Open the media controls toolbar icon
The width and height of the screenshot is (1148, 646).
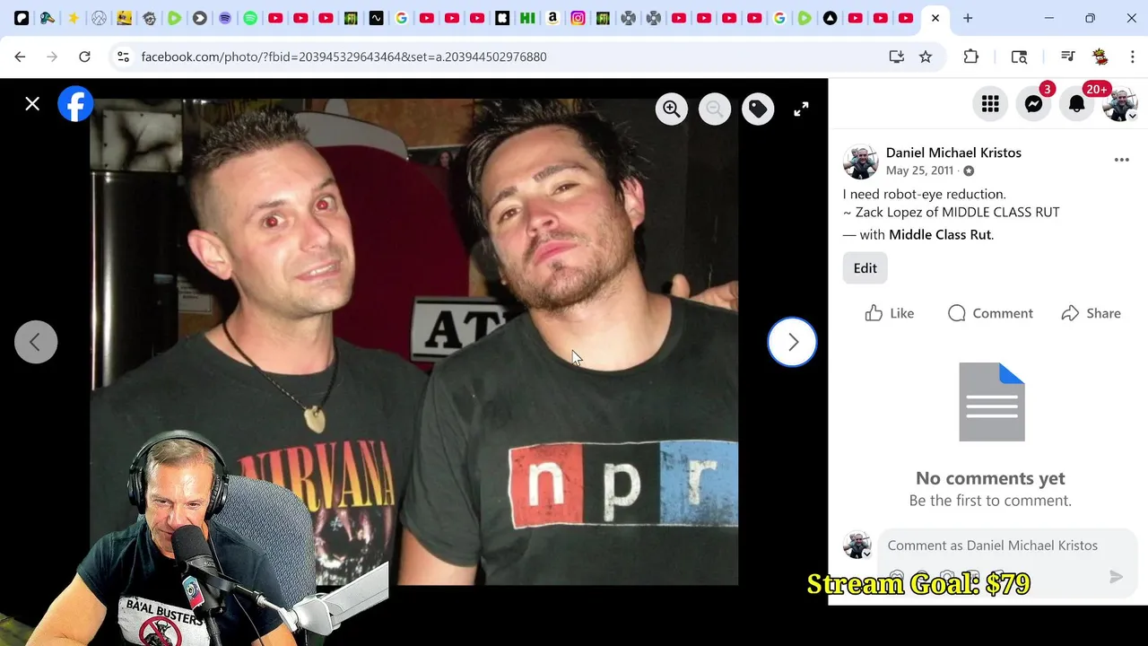point(1067,57)
